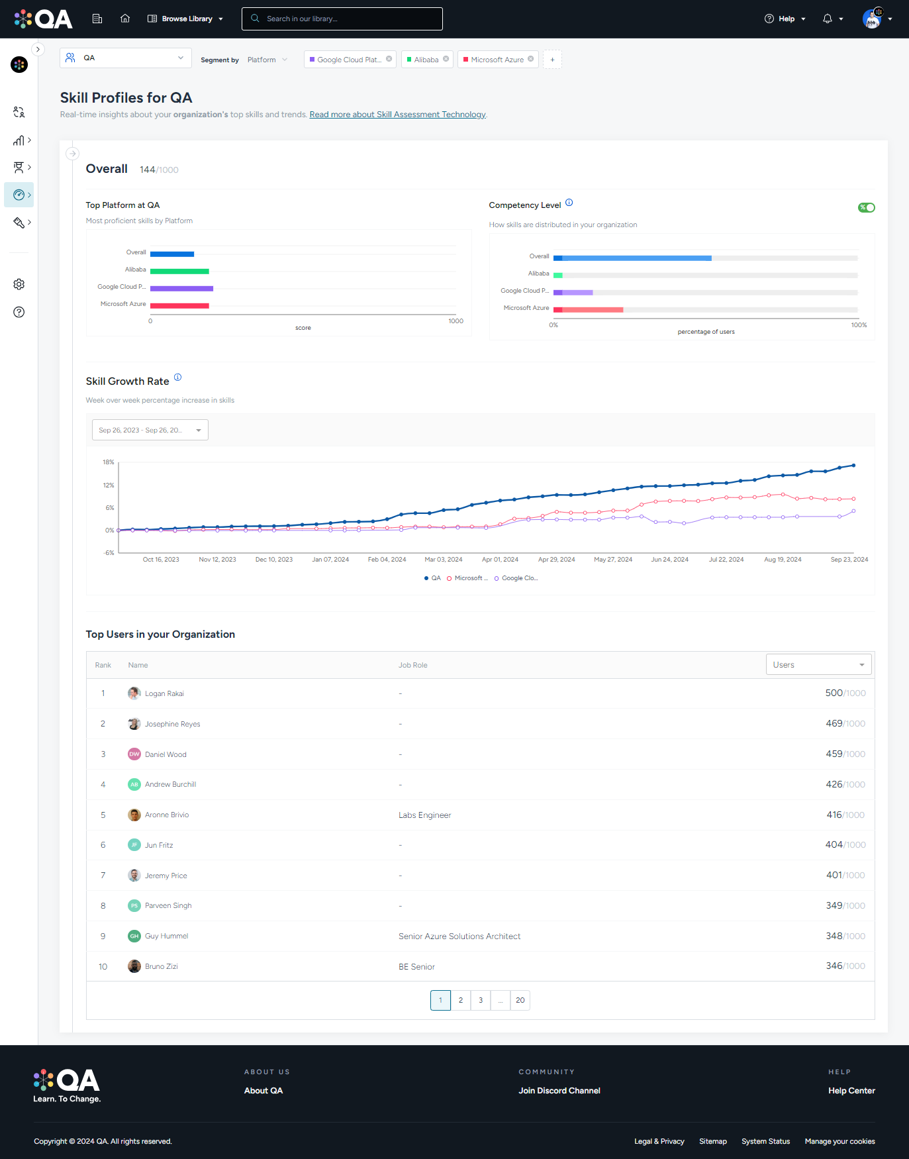Select the Parveen Singh row name
The height and width of the screenshot is (1159, 909).
pos(168,905)
